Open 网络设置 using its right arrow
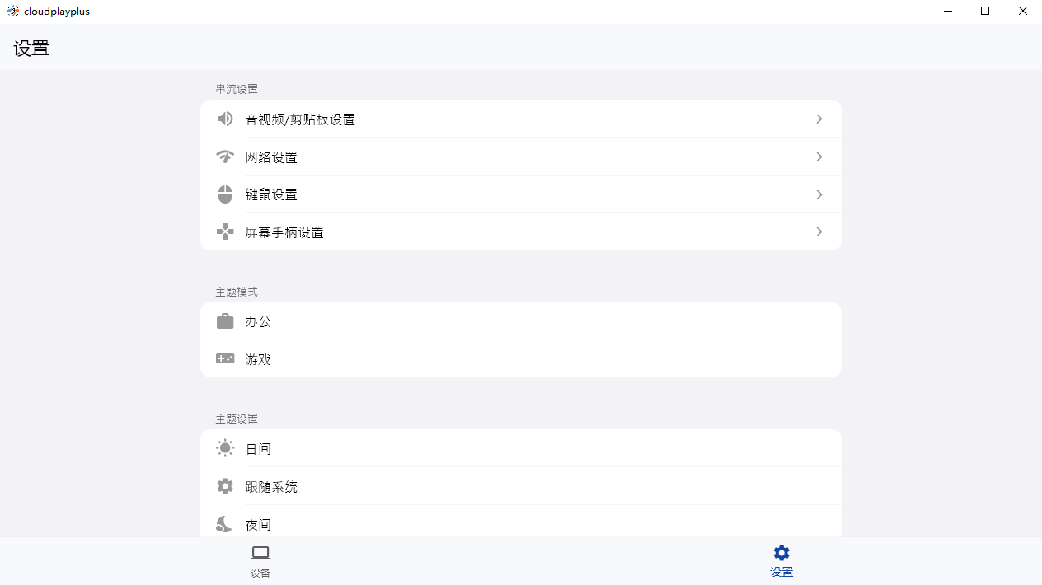Viewport: 1042px width, 585px height. (819, 157)
